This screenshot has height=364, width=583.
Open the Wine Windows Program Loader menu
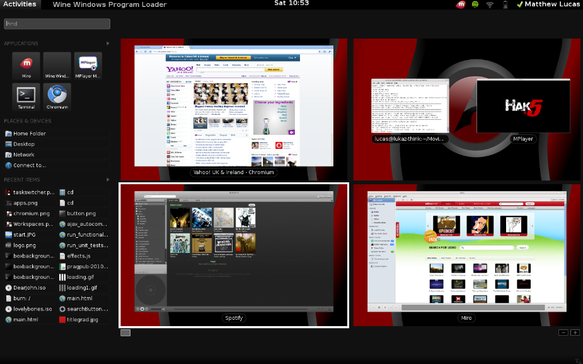(x=110, y=4)
